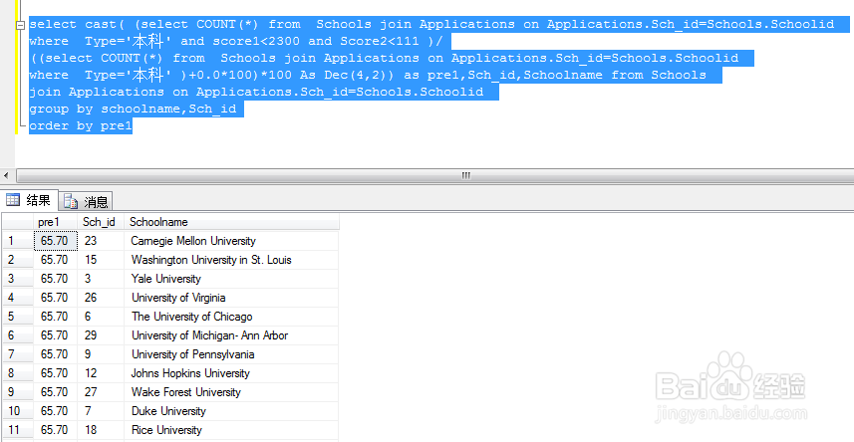Select the Sch_id column header
This screenshot has height=442, width=854.
coord(101,222)
